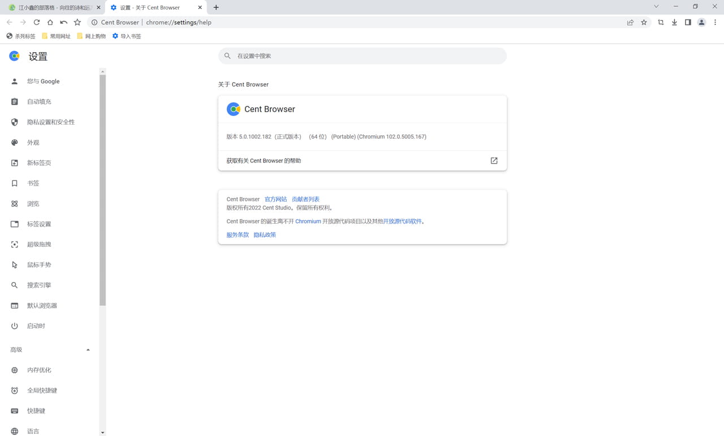Click the undo closed tab icon
This screenshot has width=724, height=436.
[64, 22]
